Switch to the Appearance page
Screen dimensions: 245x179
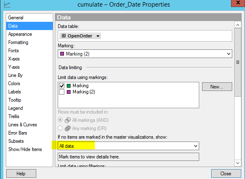pos(20,34)
